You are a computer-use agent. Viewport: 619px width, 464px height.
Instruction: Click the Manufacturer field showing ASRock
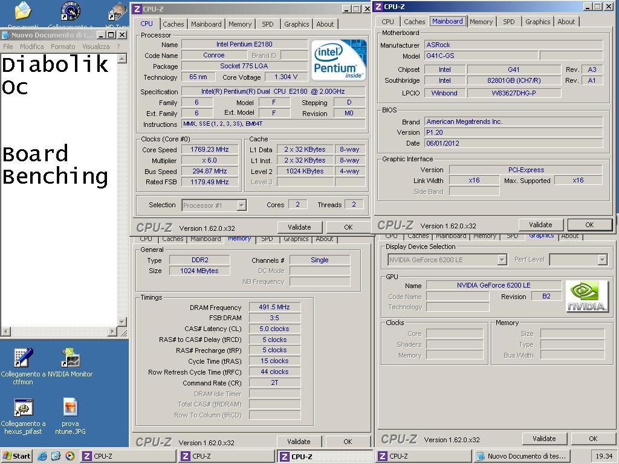pos(514,45)
